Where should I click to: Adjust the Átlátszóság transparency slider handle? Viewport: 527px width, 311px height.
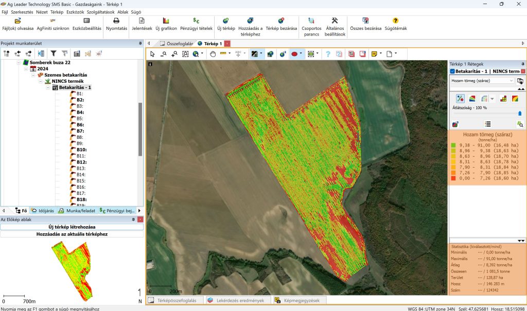click(x=519, y=113)
